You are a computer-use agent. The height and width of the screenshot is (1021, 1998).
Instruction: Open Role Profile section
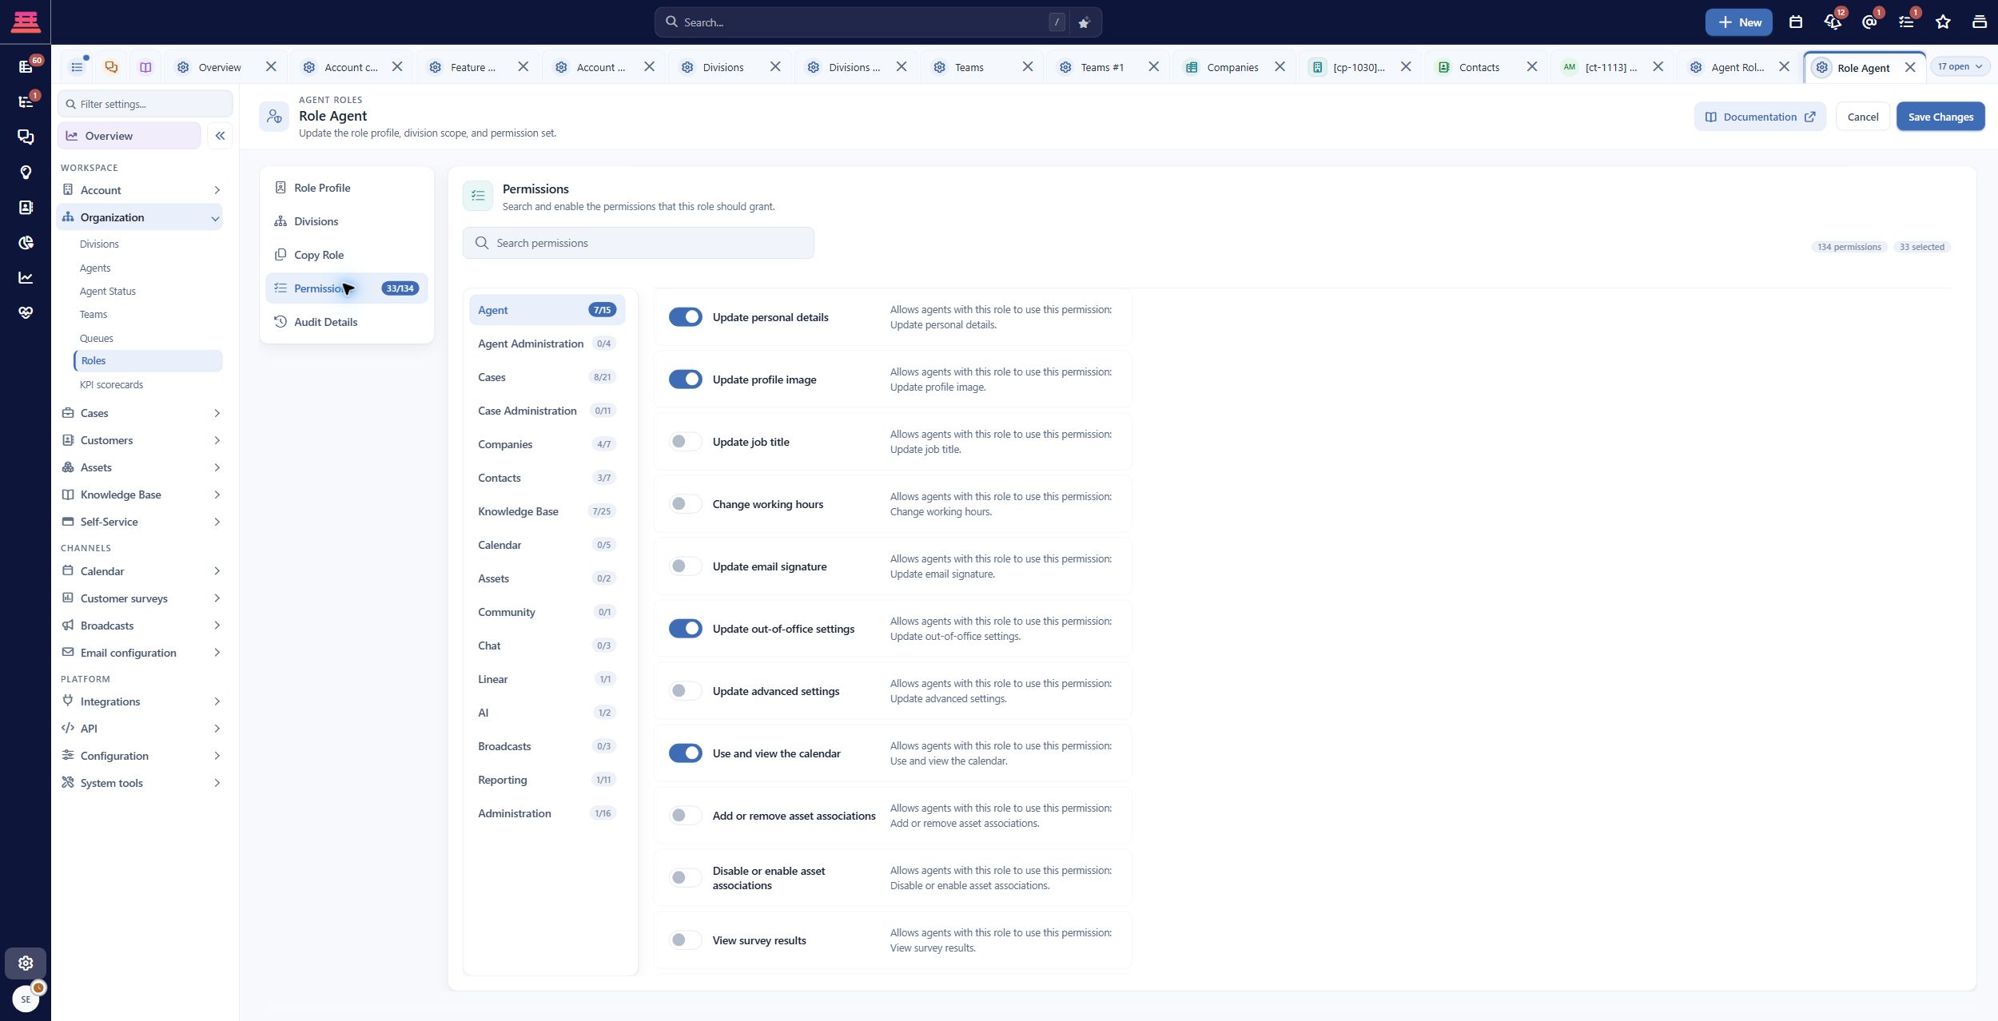347,188
